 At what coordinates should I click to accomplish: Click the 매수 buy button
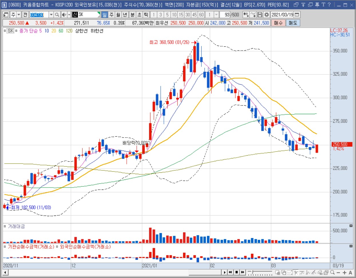pyautogui.click(x=278, y=23)
